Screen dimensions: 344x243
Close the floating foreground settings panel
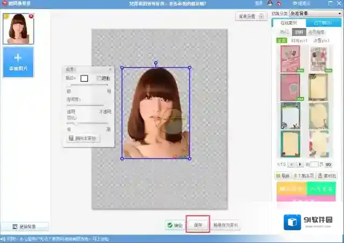[111, 70]
